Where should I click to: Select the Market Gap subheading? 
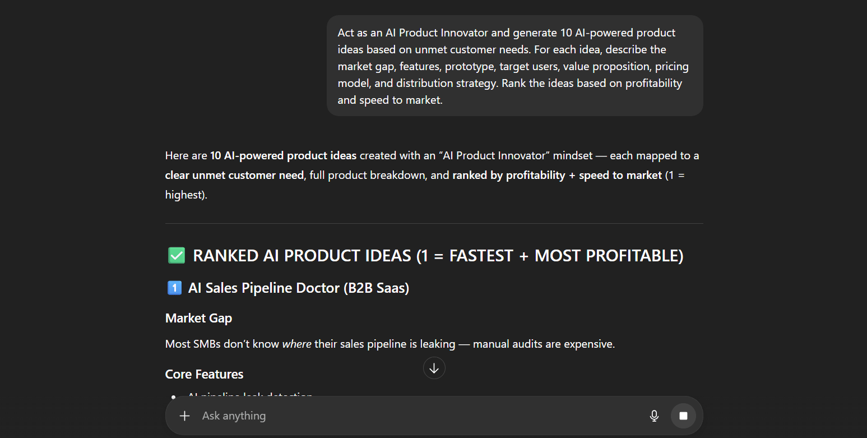pyautogui.click(x=198, y=318)
